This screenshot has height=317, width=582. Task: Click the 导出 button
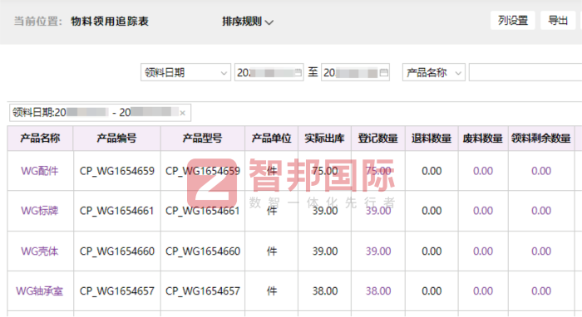click(558, 21)
